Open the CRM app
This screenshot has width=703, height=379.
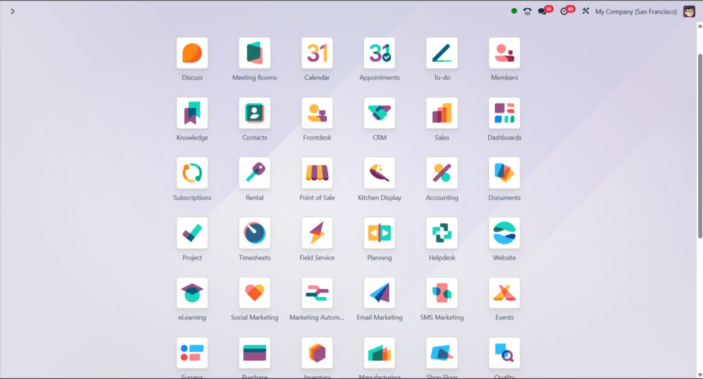point(379,113)
